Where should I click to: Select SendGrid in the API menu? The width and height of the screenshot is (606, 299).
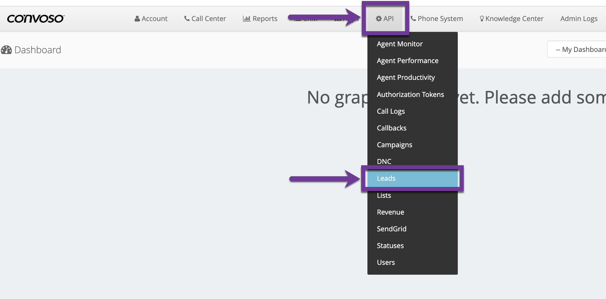pos(391,229)
